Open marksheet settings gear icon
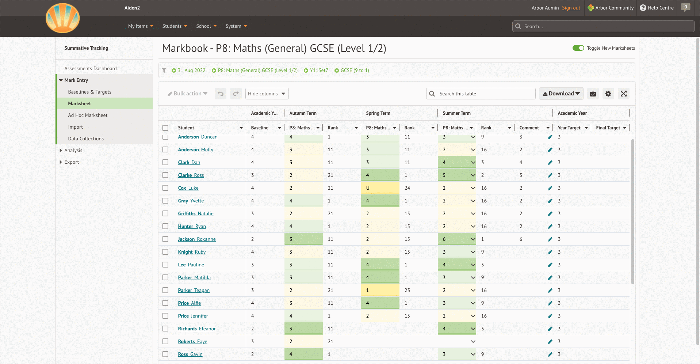 click(608, 94)
